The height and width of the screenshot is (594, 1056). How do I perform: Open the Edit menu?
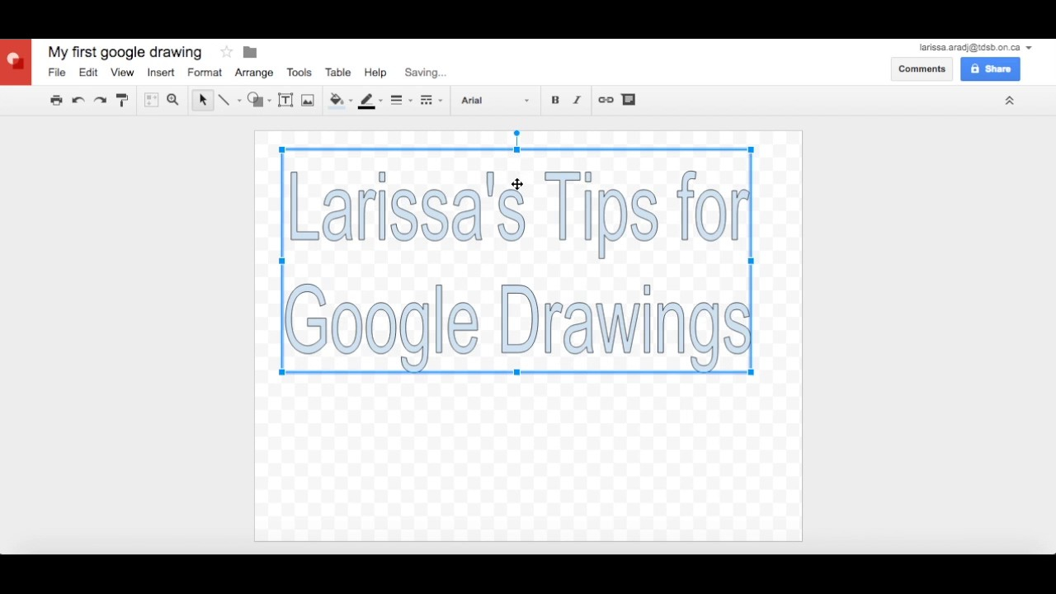pyautogui.click(x=88, y=73)
